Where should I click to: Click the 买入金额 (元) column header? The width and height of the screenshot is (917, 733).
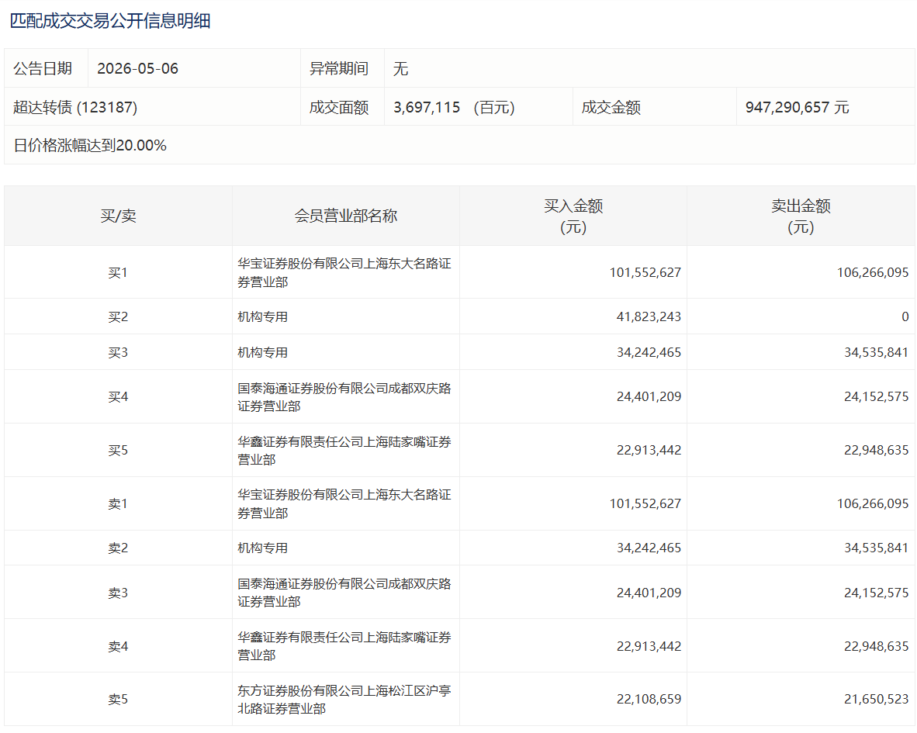pyautogui.click(x=573, y=216)
